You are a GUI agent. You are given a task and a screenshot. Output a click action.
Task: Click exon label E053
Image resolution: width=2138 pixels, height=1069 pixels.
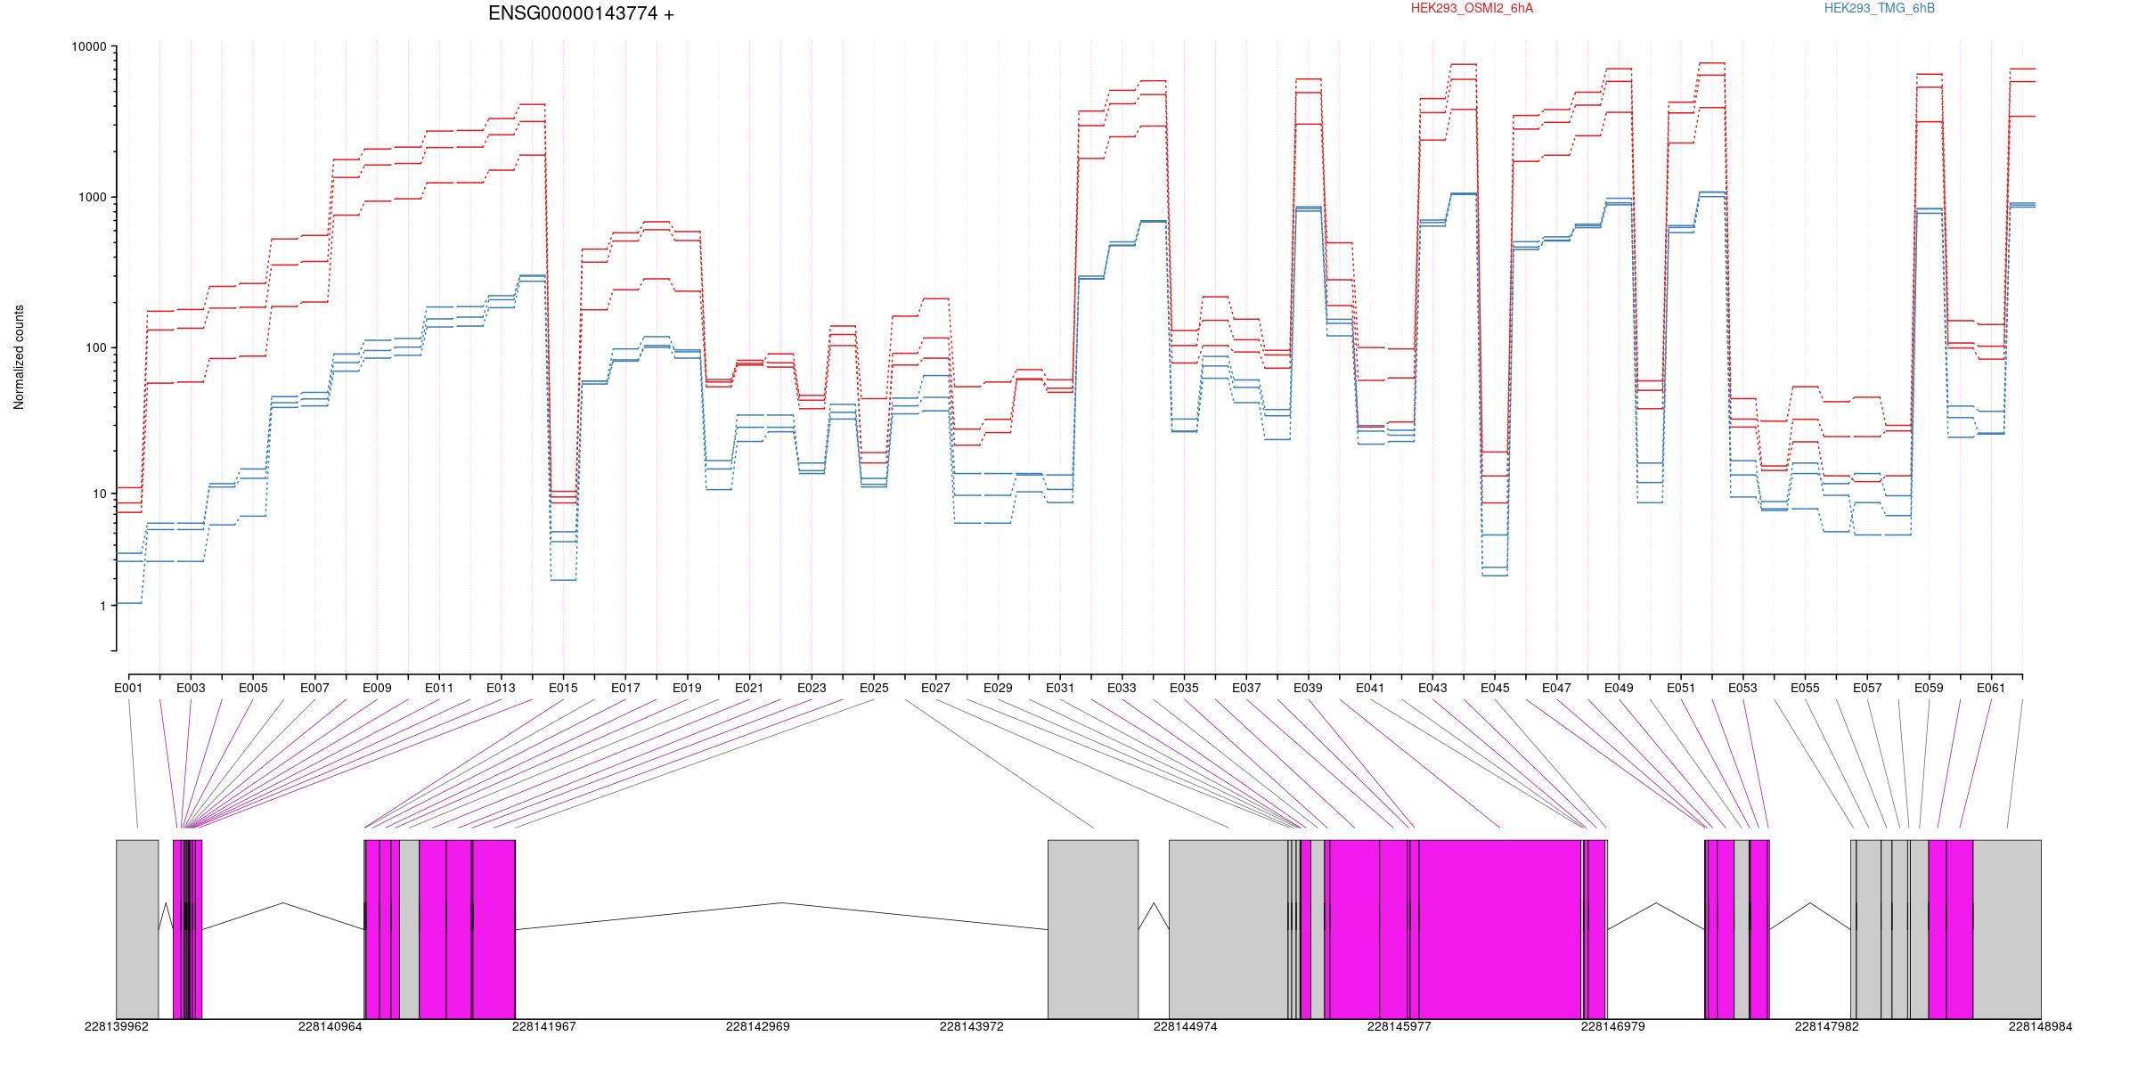pyautogui.click(x=1742, y=688)
